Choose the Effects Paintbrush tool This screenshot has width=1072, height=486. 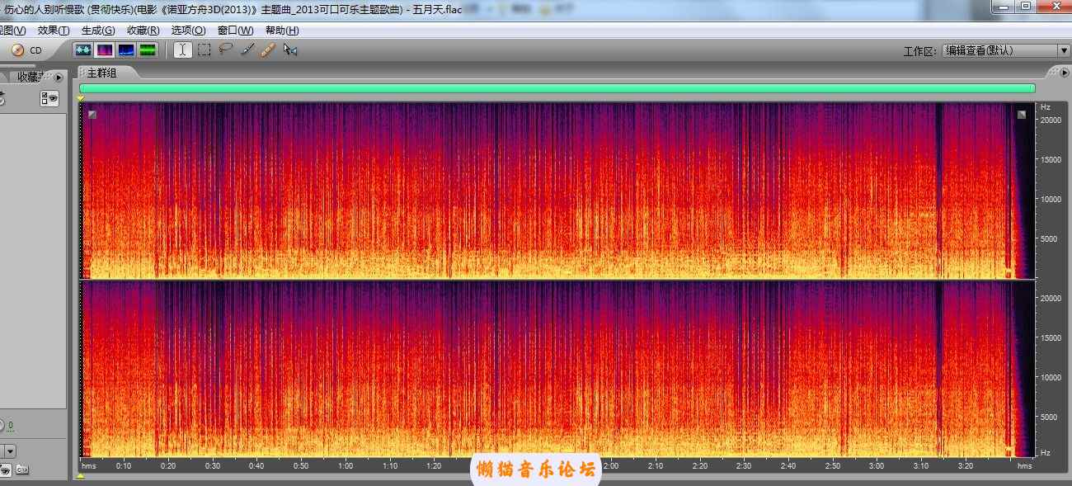[247, 50]
